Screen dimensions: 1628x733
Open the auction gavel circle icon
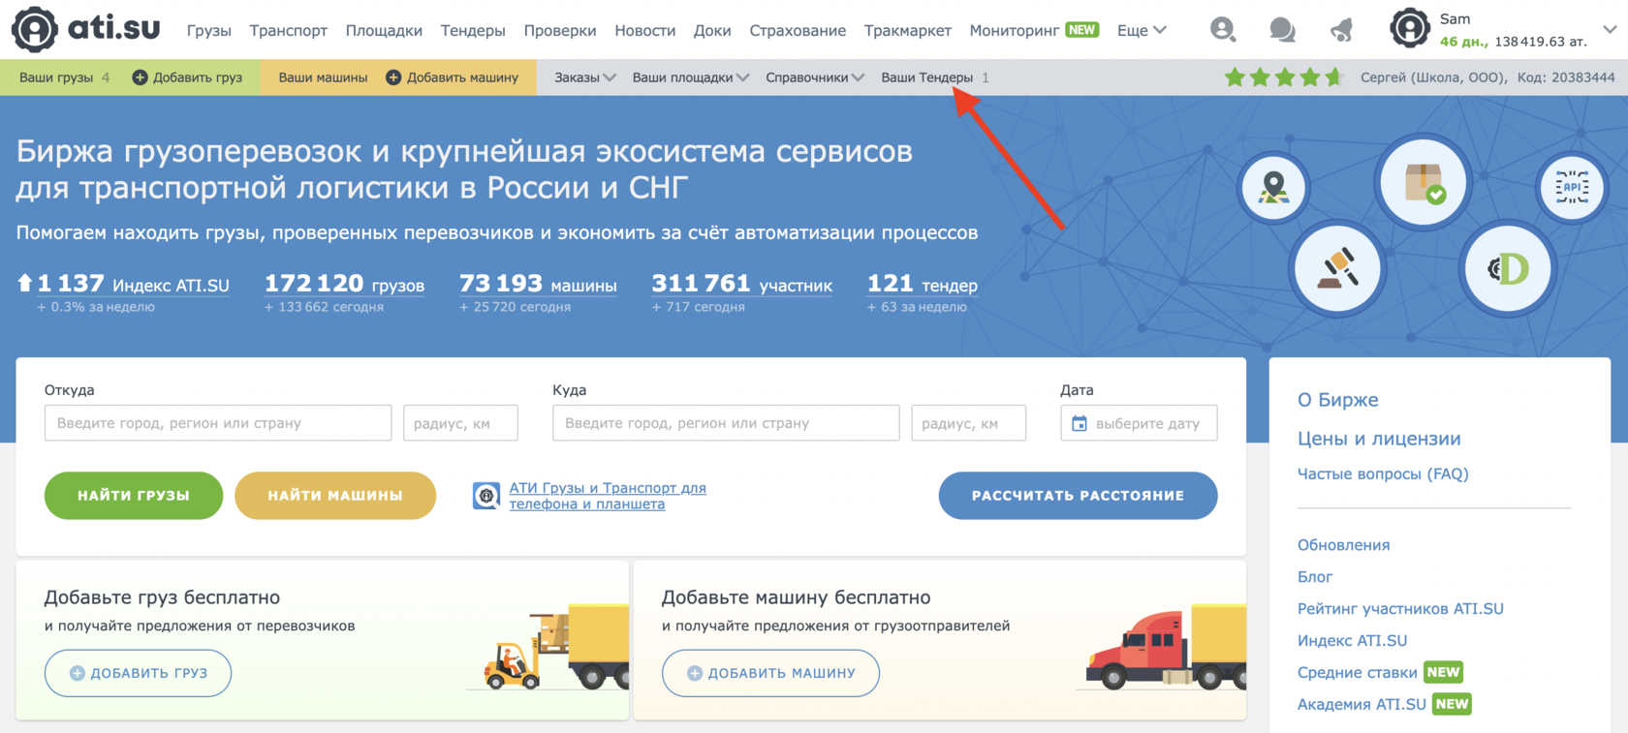(x=1337, y=267)
